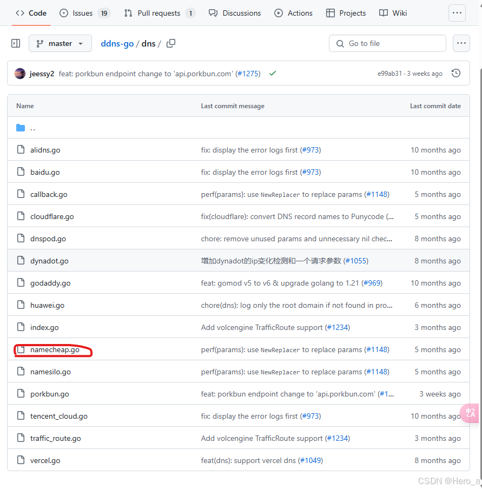This screenshot has height=489, width=482.
Task: Open #1148 link in callback.go row
Action: tap(377, 194)
